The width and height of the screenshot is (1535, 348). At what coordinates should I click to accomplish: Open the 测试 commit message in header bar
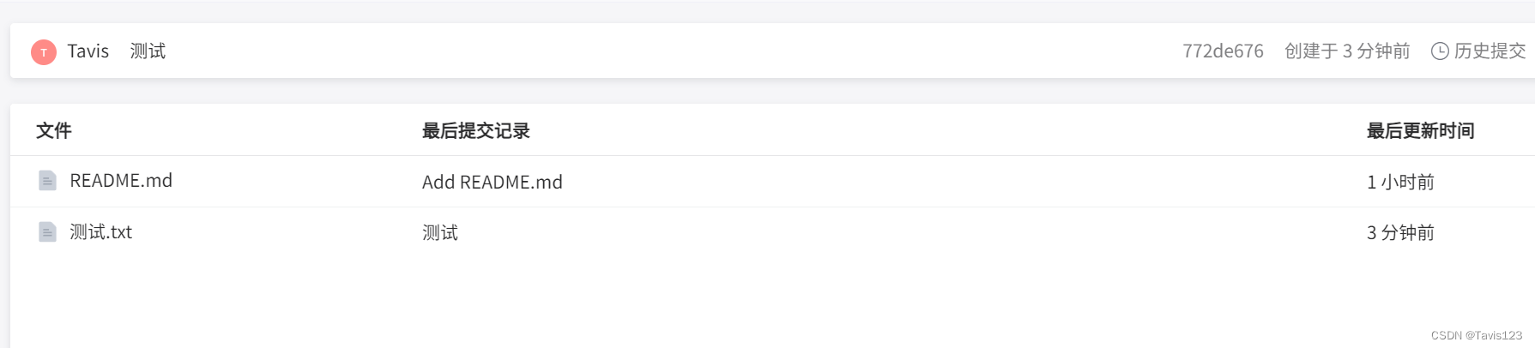click(148, 51)
